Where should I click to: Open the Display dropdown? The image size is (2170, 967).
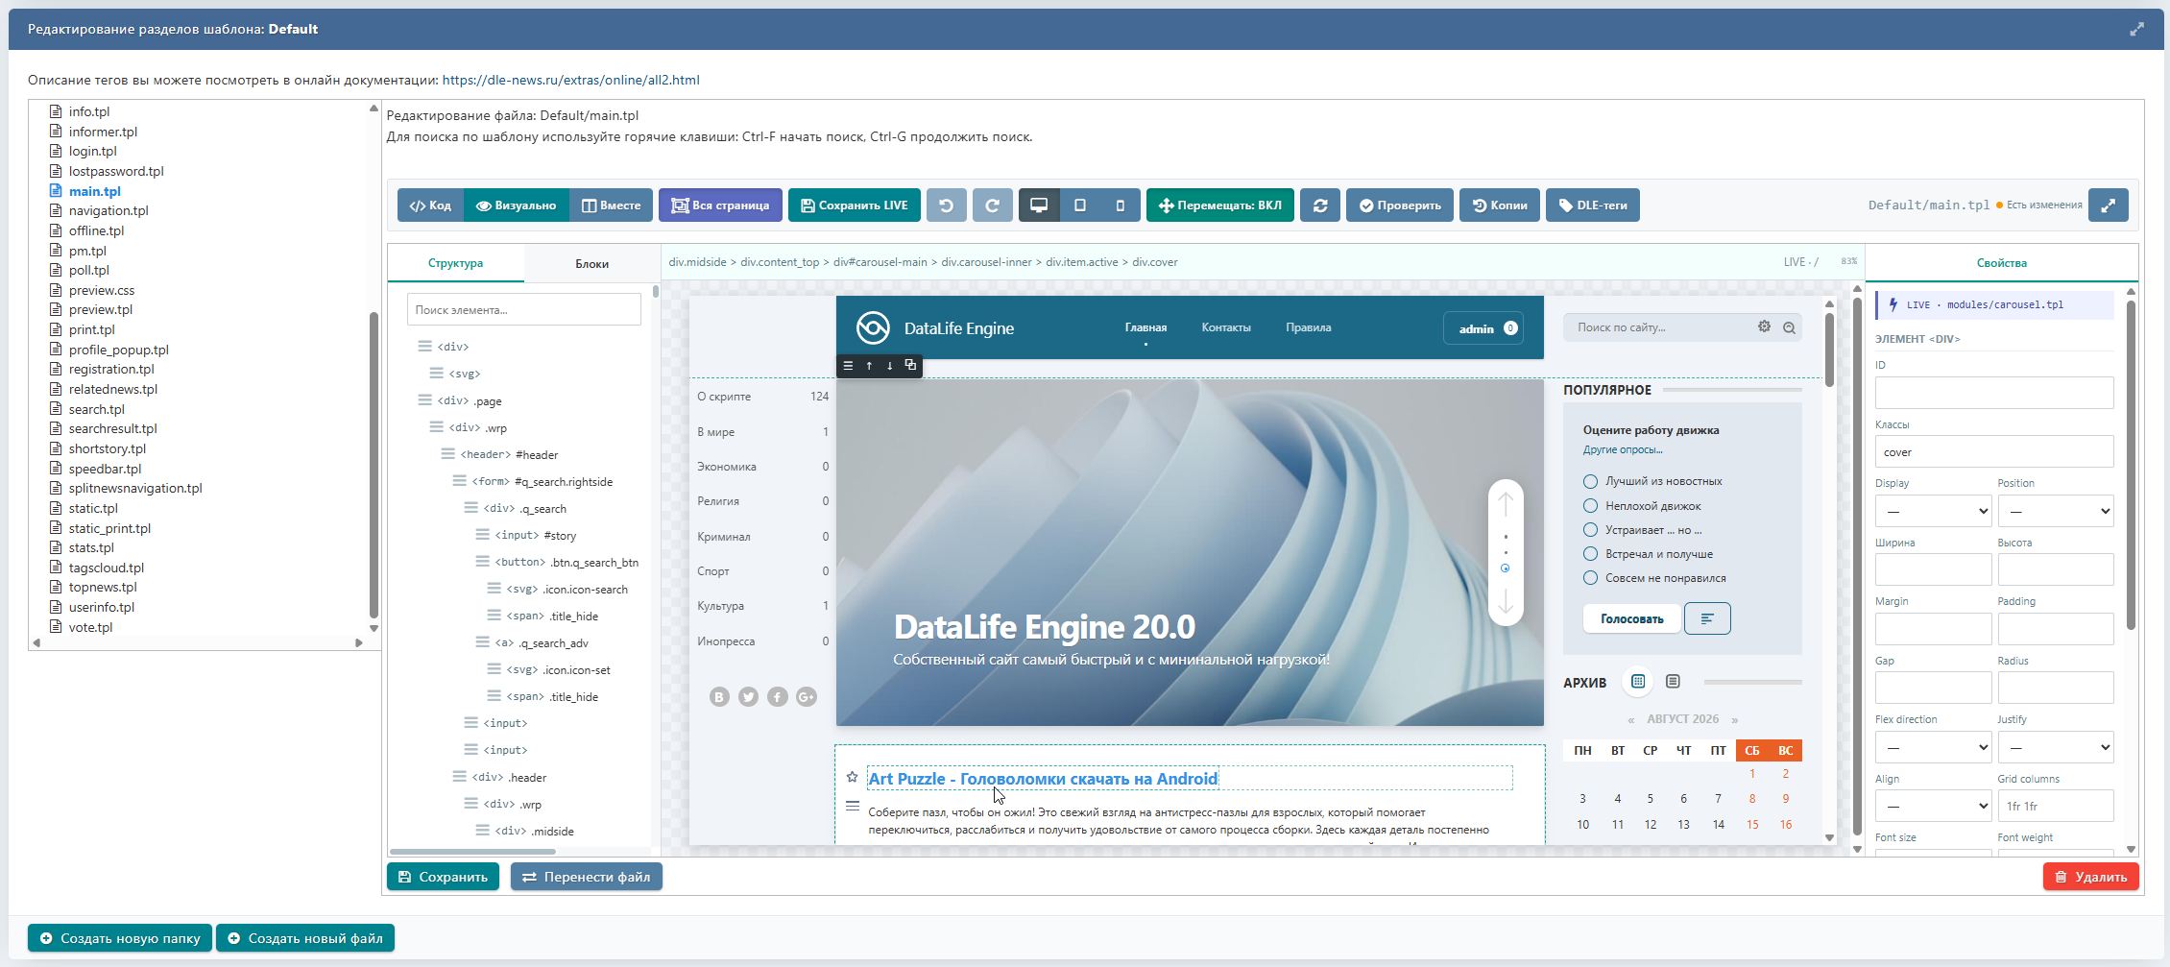1933,511
